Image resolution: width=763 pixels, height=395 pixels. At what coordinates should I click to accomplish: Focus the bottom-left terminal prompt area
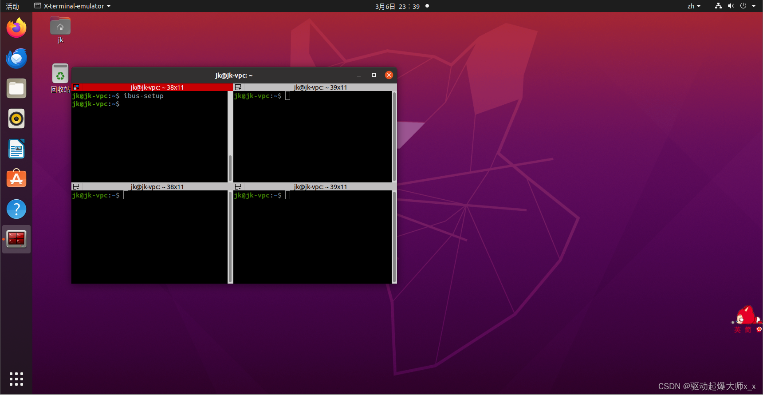[x=149, y=237]
